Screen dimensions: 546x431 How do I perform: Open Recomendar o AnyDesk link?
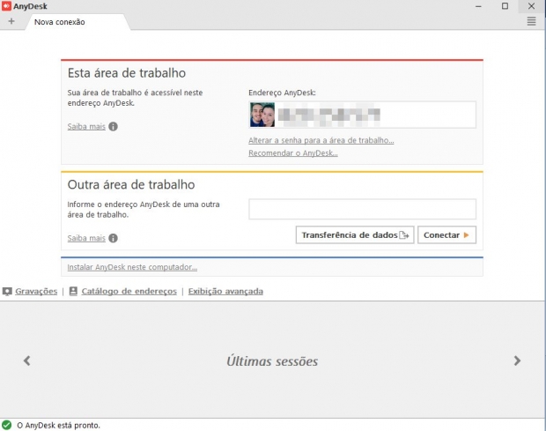coord(293,153)
